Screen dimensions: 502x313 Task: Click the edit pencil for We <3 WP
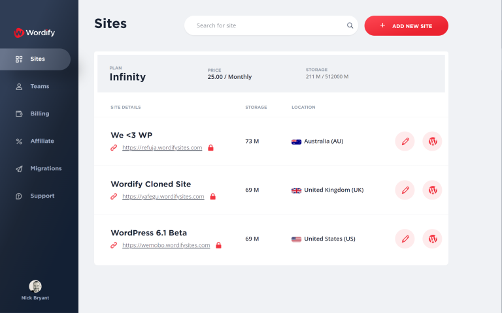click(x=405, y=141)
